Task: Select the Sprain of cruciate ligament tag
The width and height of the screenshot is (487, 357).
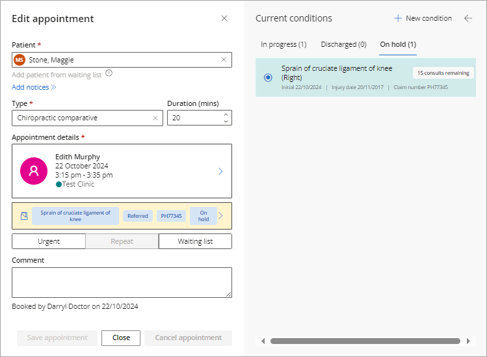Action: point(75,216)
